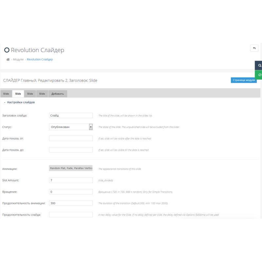Image resolution: width=262 pixels, height=262 pixels.
Task: Click the Вращение rotation field
Action: click(x=71, y=192)
